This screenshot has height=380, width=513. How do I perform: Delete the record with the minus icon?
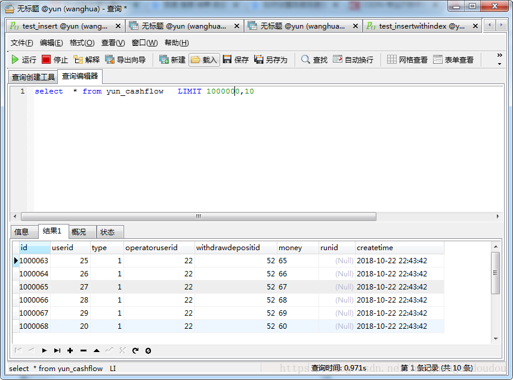click(x=84, y=351)
